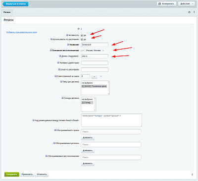Focus the Ответственный за заказ ID field
The width and height of the screenshot is (198, 181).
pyautogui.click(x=86, y=76)
